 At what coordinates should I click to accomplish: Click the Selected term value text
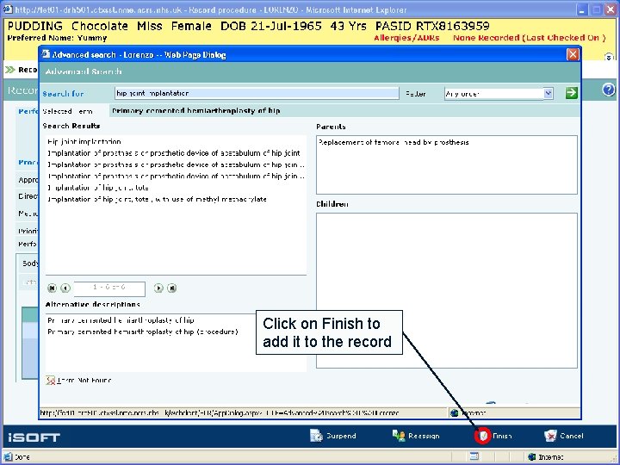click(195, 111)
